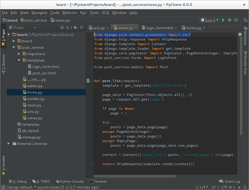Open the VCS menu

click(105, 13)
